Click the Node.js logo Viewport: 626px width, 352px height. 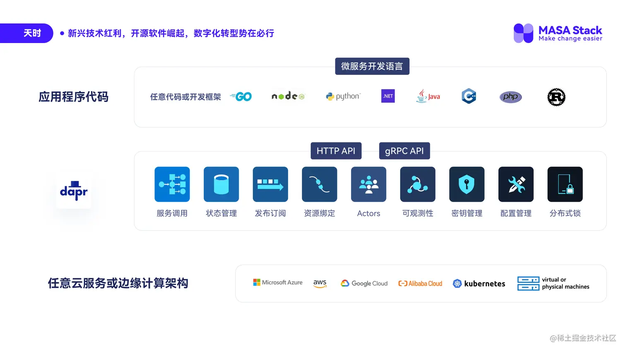288,96
